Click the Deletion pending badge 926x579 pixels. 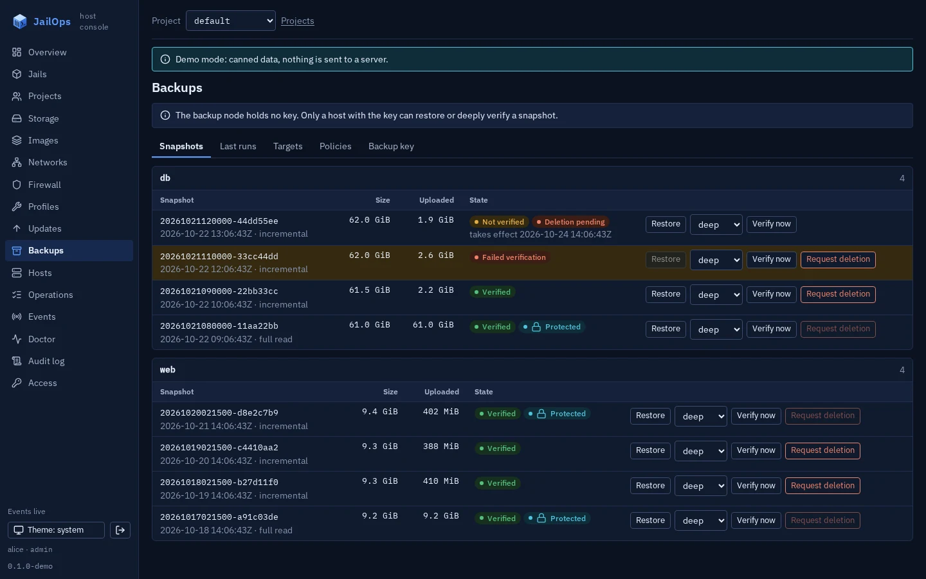(571, 222)
